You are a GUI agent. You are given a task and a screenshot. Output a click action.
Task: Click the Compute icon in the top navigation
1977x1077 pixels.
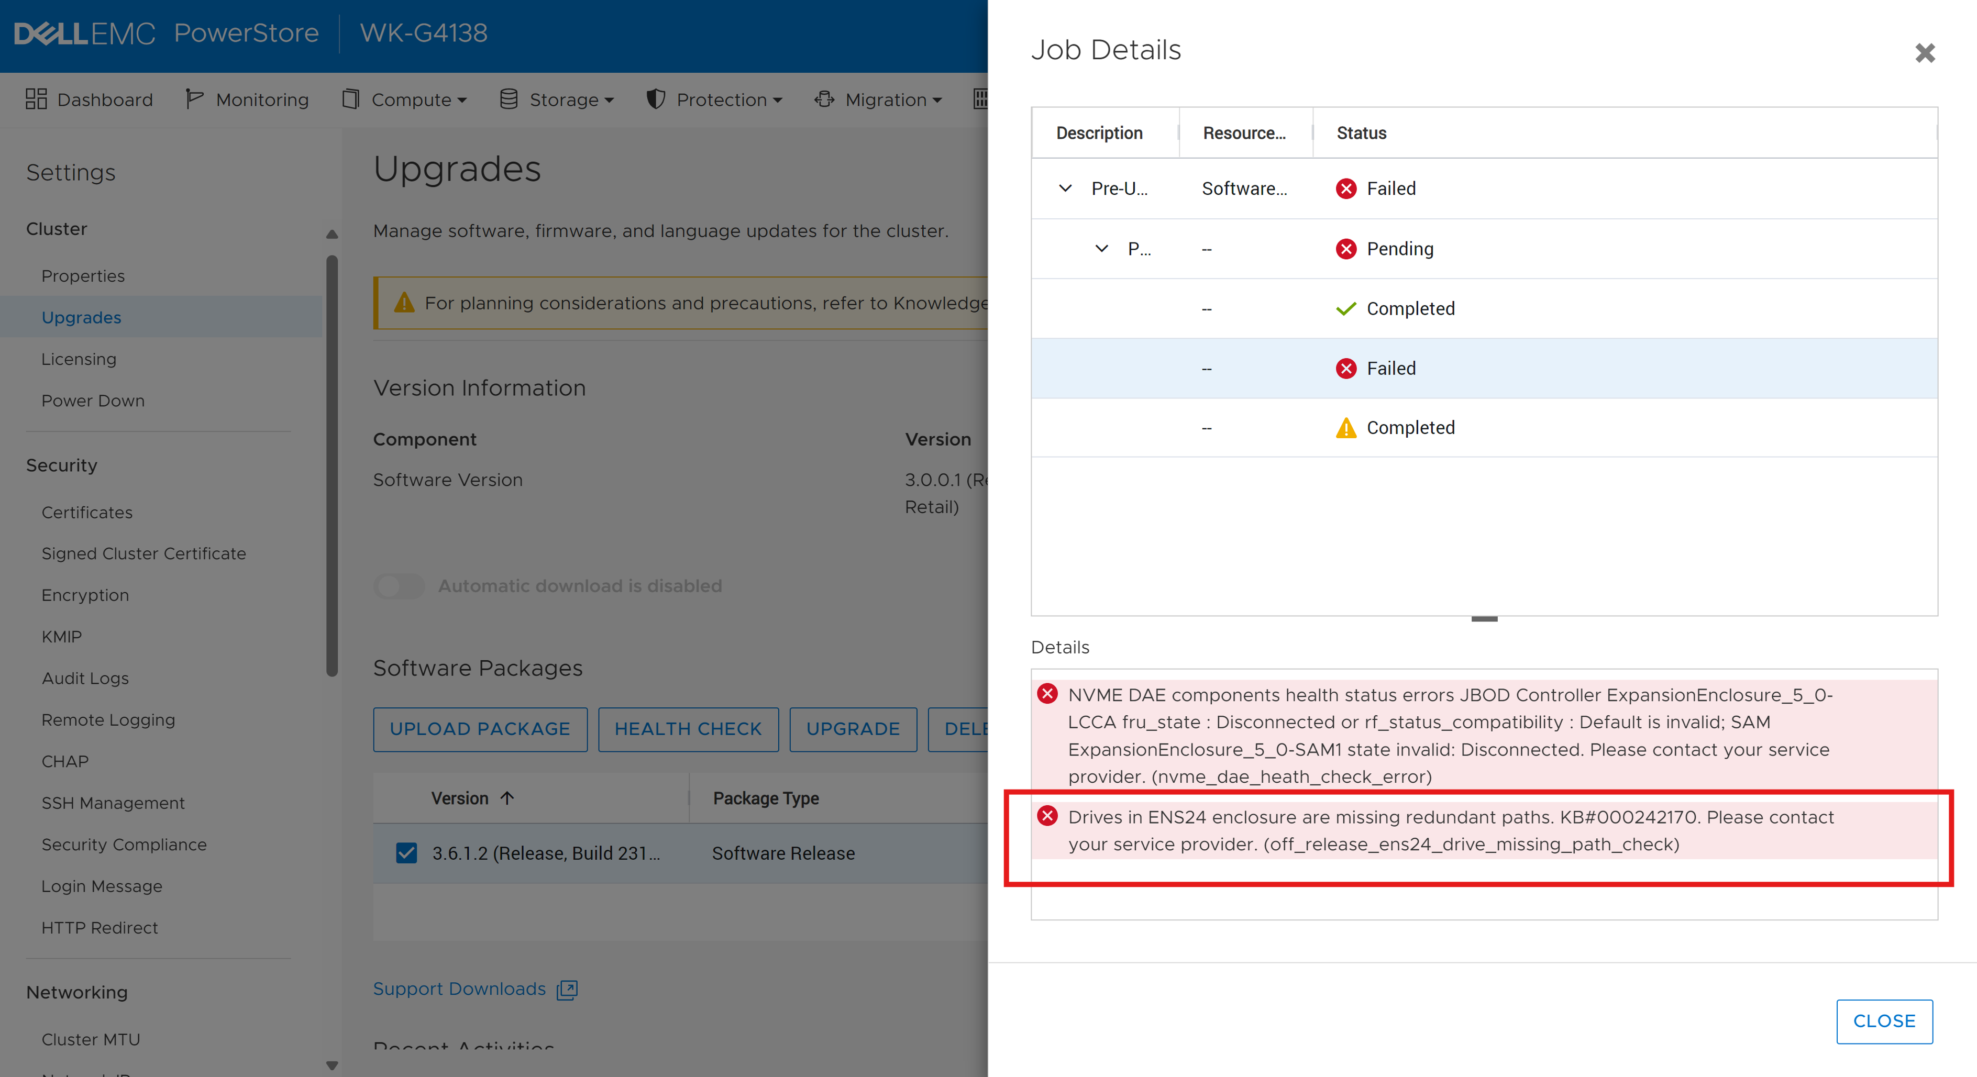pyautogui.click(x=351, y=99)
